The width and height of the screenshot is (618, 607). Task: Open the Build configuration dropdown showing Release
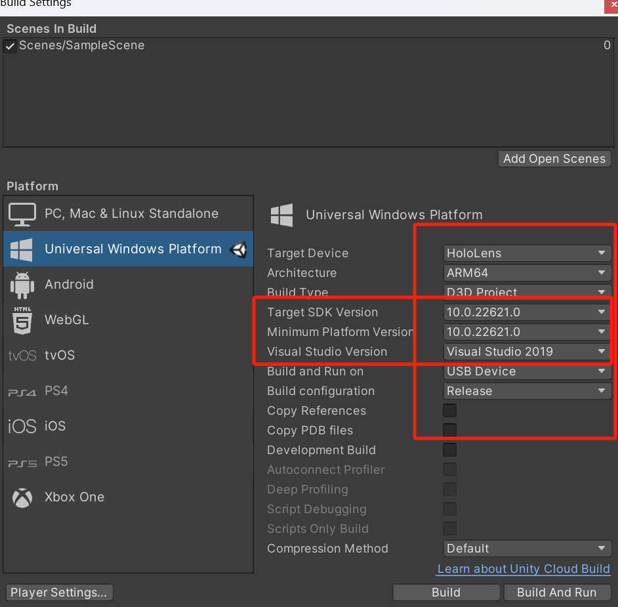527,391
